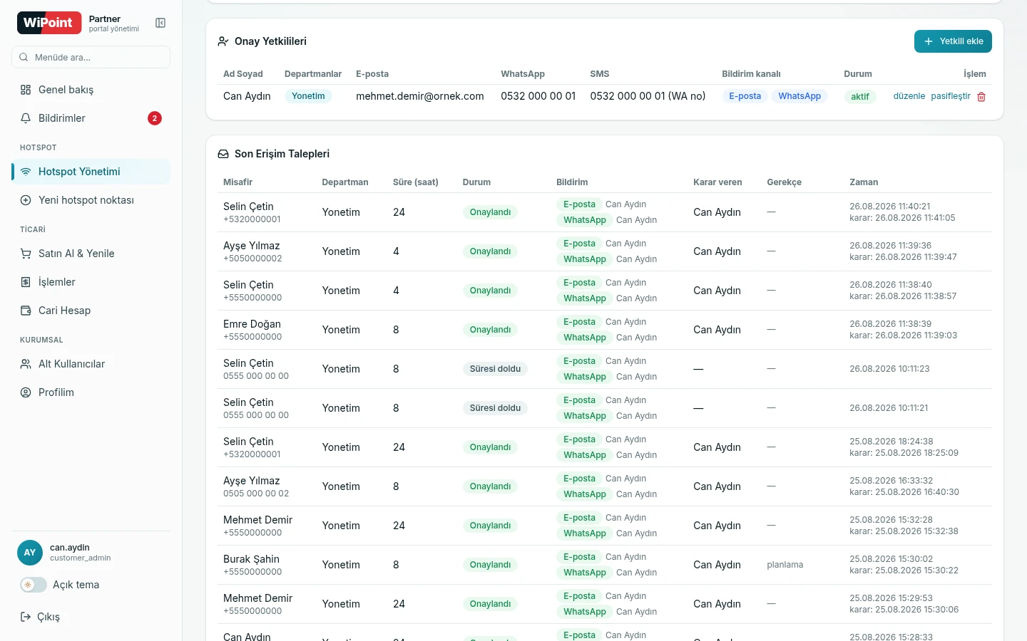Click the AY user avatar
This screenshot has height=641, width=1027.
[x=30, y=553]
